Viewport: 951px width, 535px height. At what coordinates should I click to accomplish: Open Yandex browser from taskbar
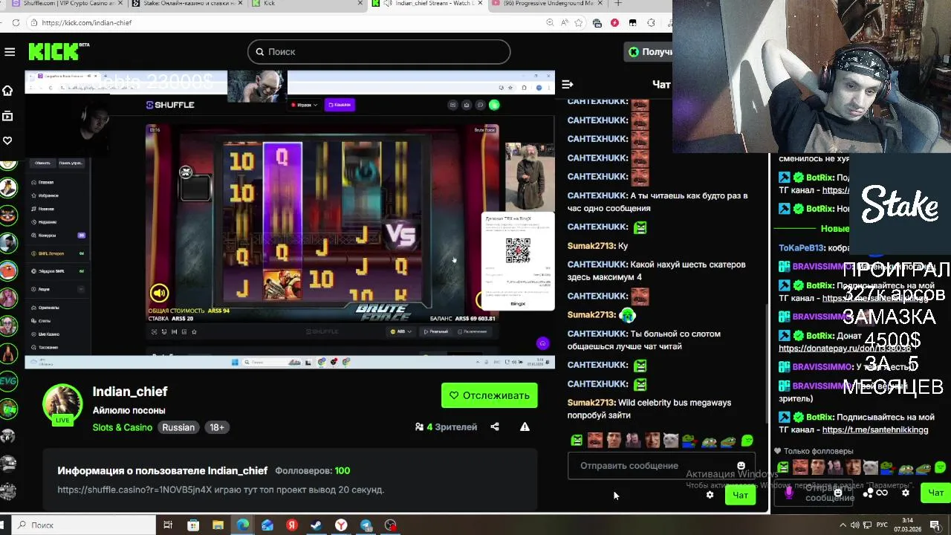[x=341, y=525]
